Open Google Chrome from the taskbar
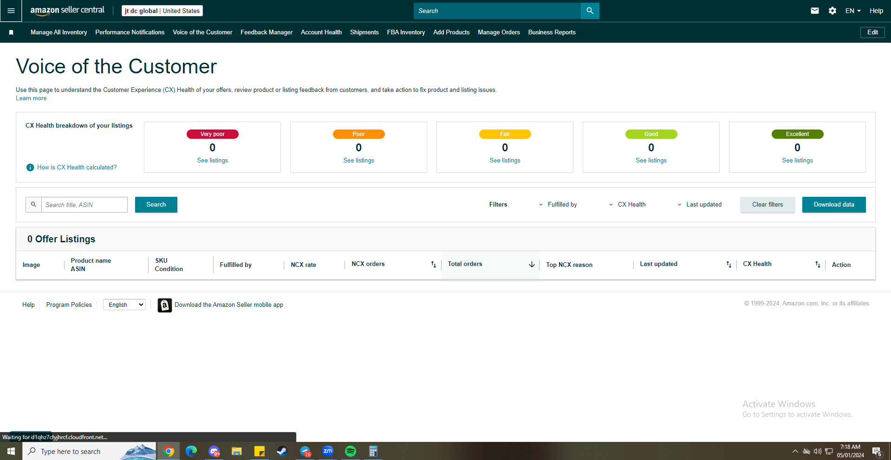Image resolution: width=891 pixels, height=460 pixels. coord(169,451)
